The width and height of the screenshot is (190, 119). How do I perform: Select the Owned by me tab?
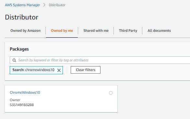coord(62,31)
